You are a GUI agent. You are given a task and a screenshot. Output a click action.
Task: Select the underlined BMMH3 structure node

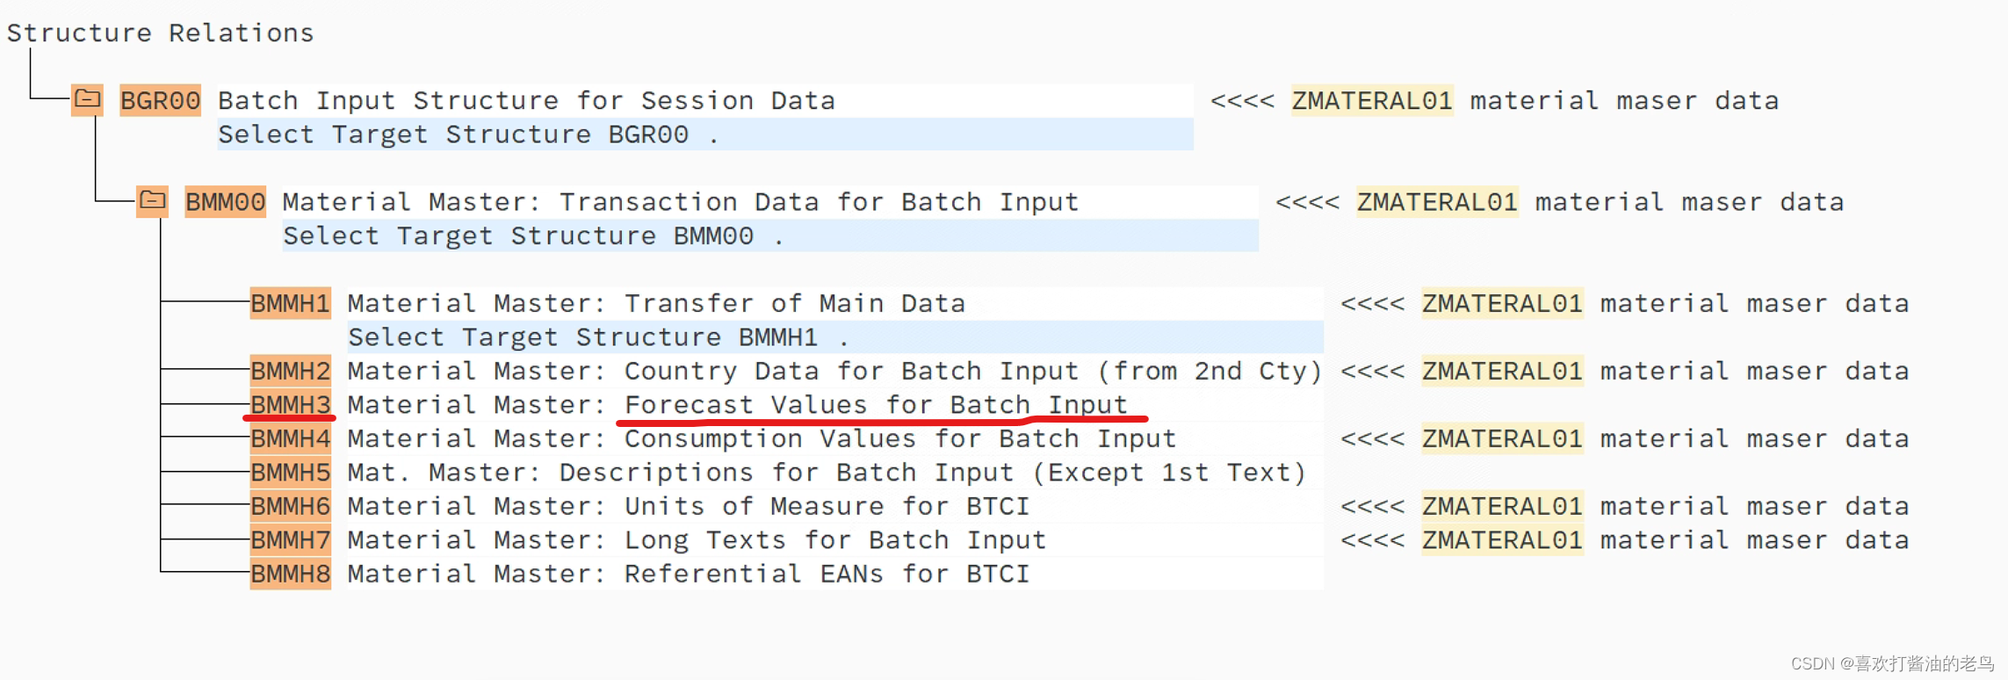pyautogui.click(x=290, y=404)
